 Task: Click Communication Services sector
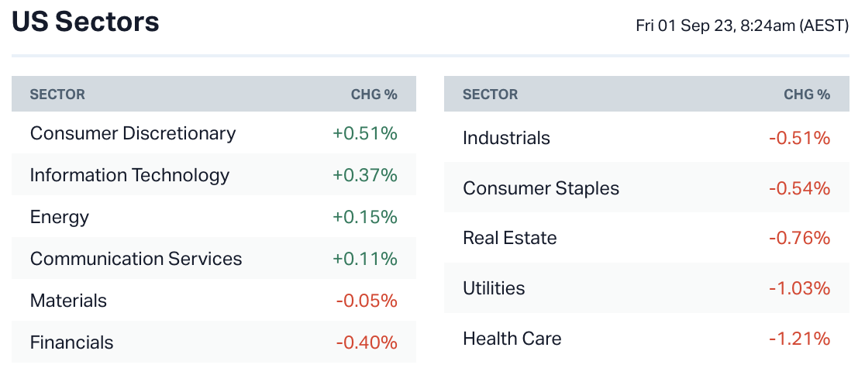click(136, 259)
